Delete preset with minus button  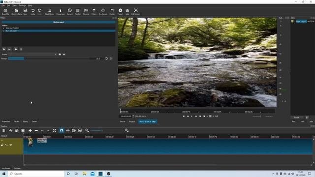[64, 54]
